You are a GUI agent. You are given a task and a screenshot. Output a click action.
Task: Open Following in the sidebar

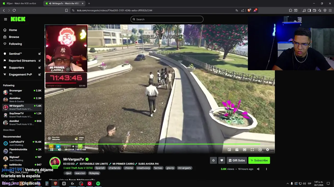click(22, 44)
